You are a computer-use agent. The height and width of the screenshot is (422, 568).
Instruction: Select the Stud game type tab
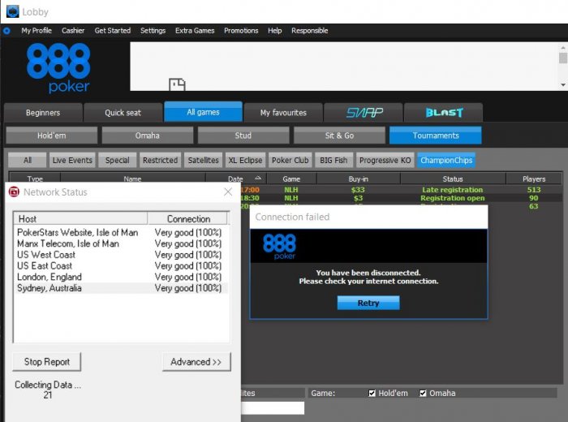pos(243,136)
